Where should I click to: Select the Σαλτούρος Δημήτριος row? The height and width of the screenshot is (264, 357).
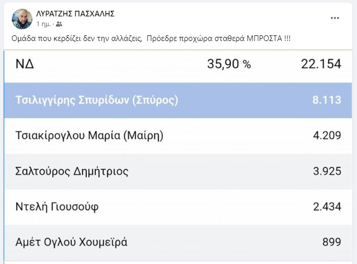[178, 171]
